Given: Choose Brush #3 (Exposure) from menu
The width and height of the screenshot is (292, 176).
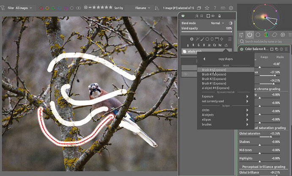Looking at the screenshot, I should coord(226,74).
